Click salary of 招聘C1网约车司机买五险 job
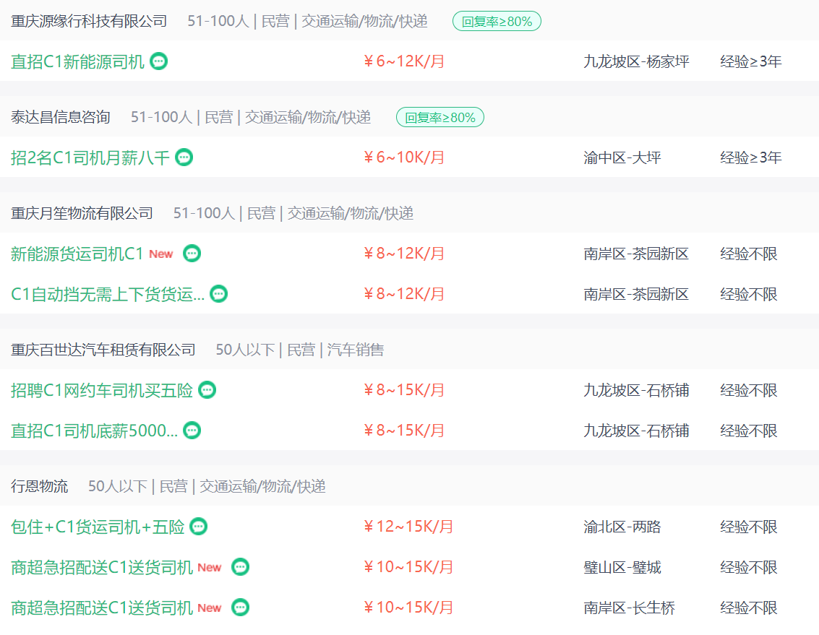Viewport: 819px width, 635px height. (404, 390)
